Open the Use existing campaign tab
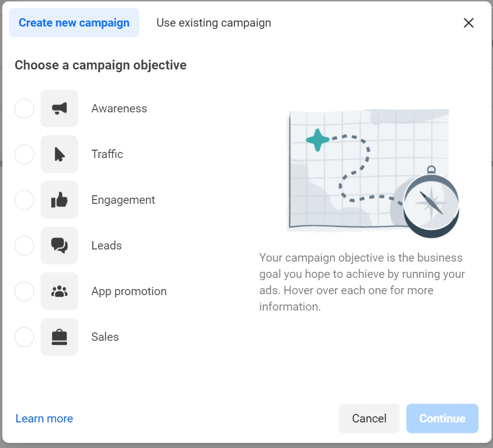The width and height of the screenshot is (493, 448). [x=213, y=23]
